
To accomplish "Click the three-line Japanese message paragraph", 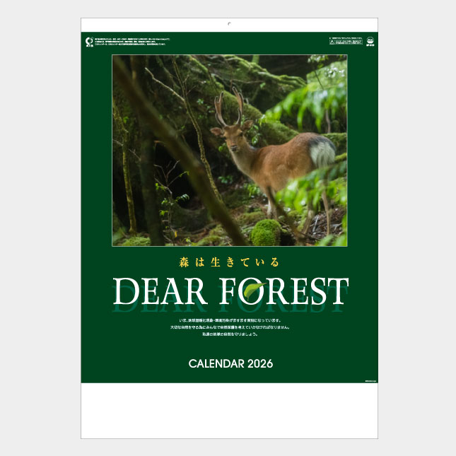I will [230, 327].
